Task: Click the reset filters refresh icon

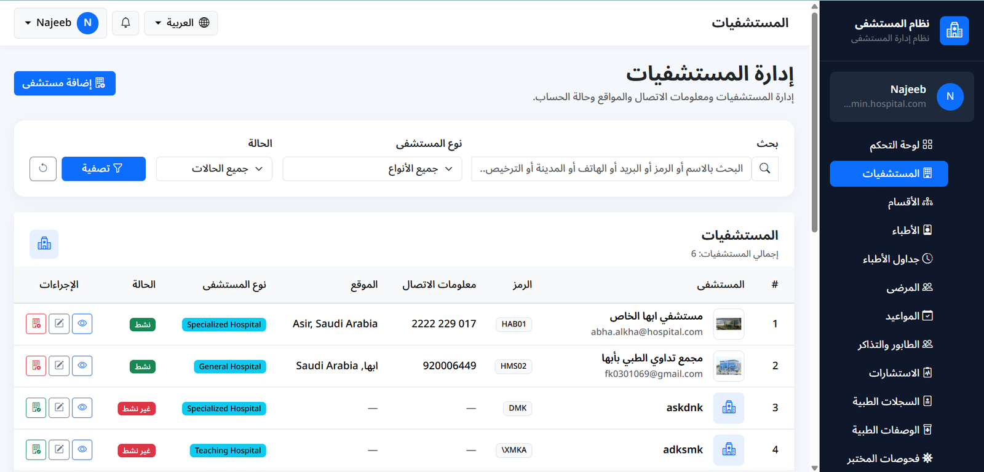Action: pyautogui.click(x=43, y=168)
